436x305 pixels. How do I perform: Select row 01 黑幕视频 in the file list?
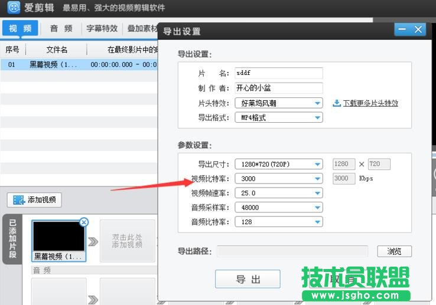click(x=79, y=64)
